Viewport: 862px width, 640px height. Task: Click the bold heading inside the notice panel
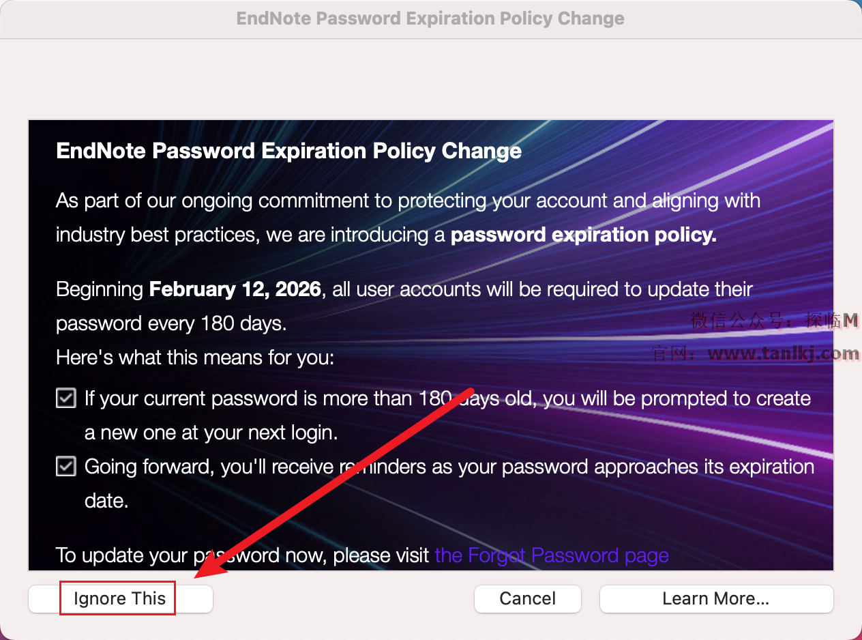click(x=288, y=151)
